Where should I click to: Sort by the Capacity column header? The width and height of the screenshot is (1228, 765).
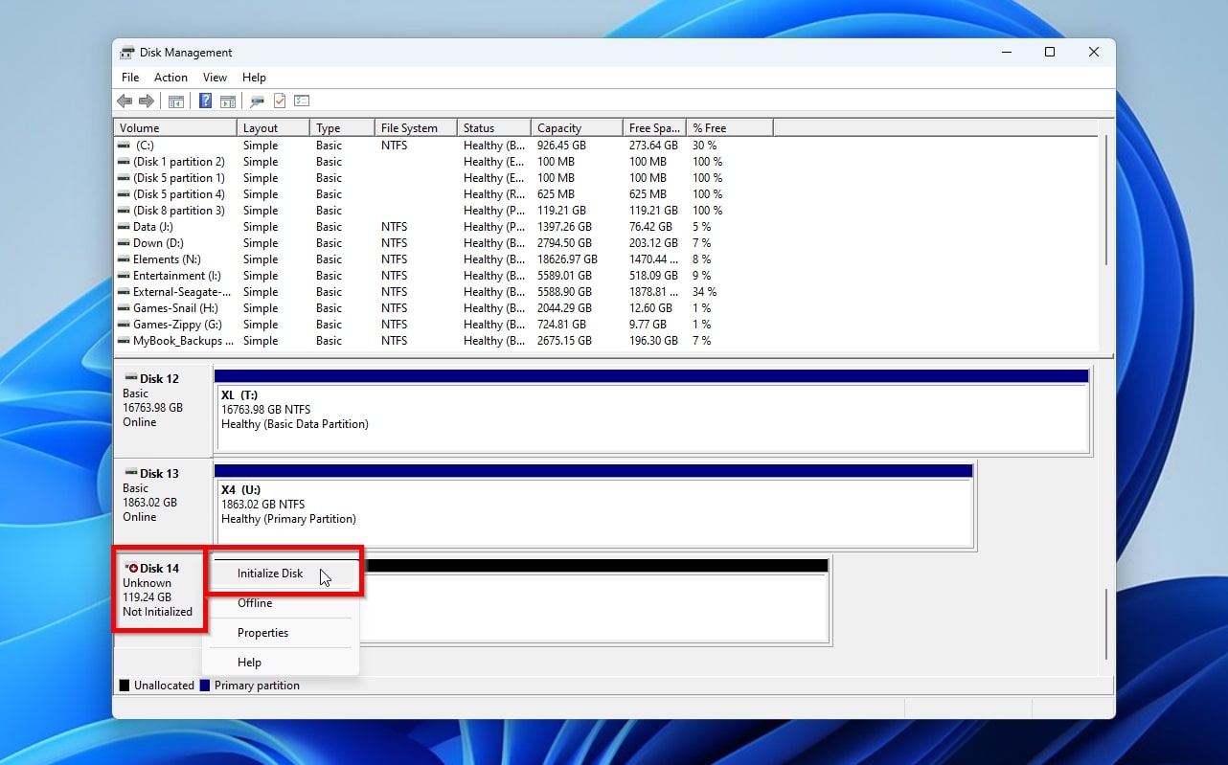(575, 127)
